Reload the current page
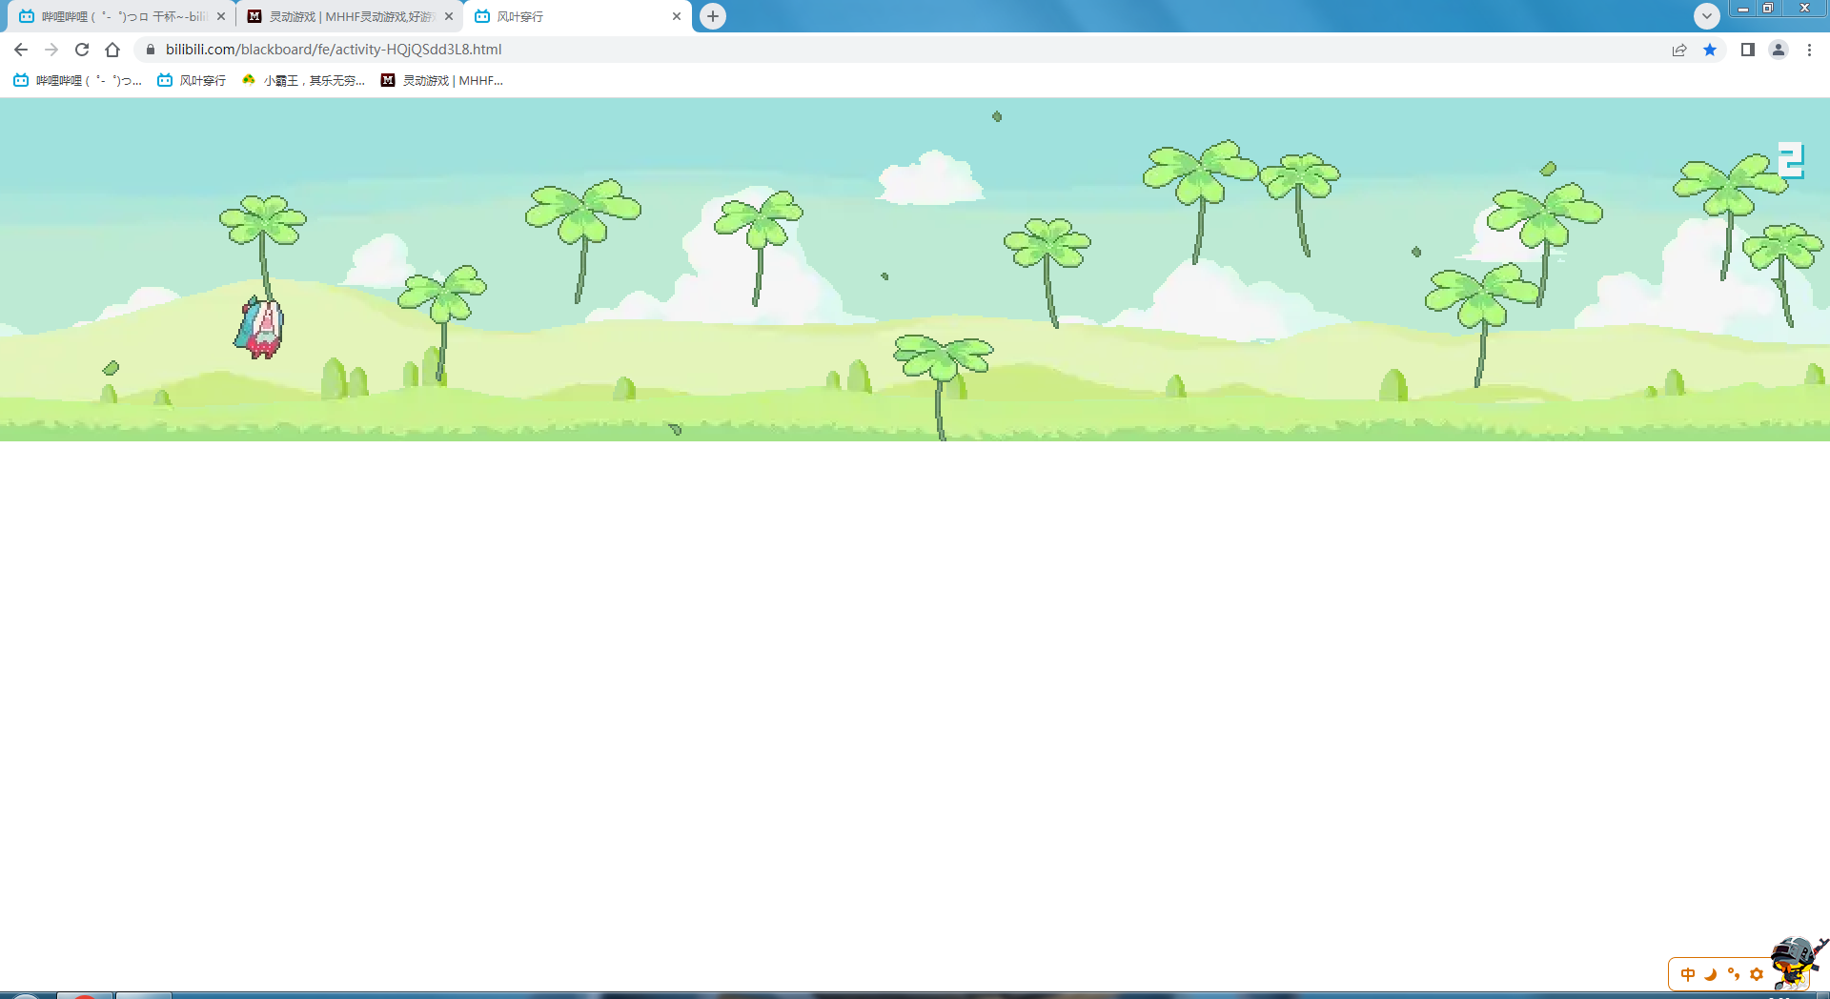Viewport: 1830px width, 999px height. click(82, 50)
